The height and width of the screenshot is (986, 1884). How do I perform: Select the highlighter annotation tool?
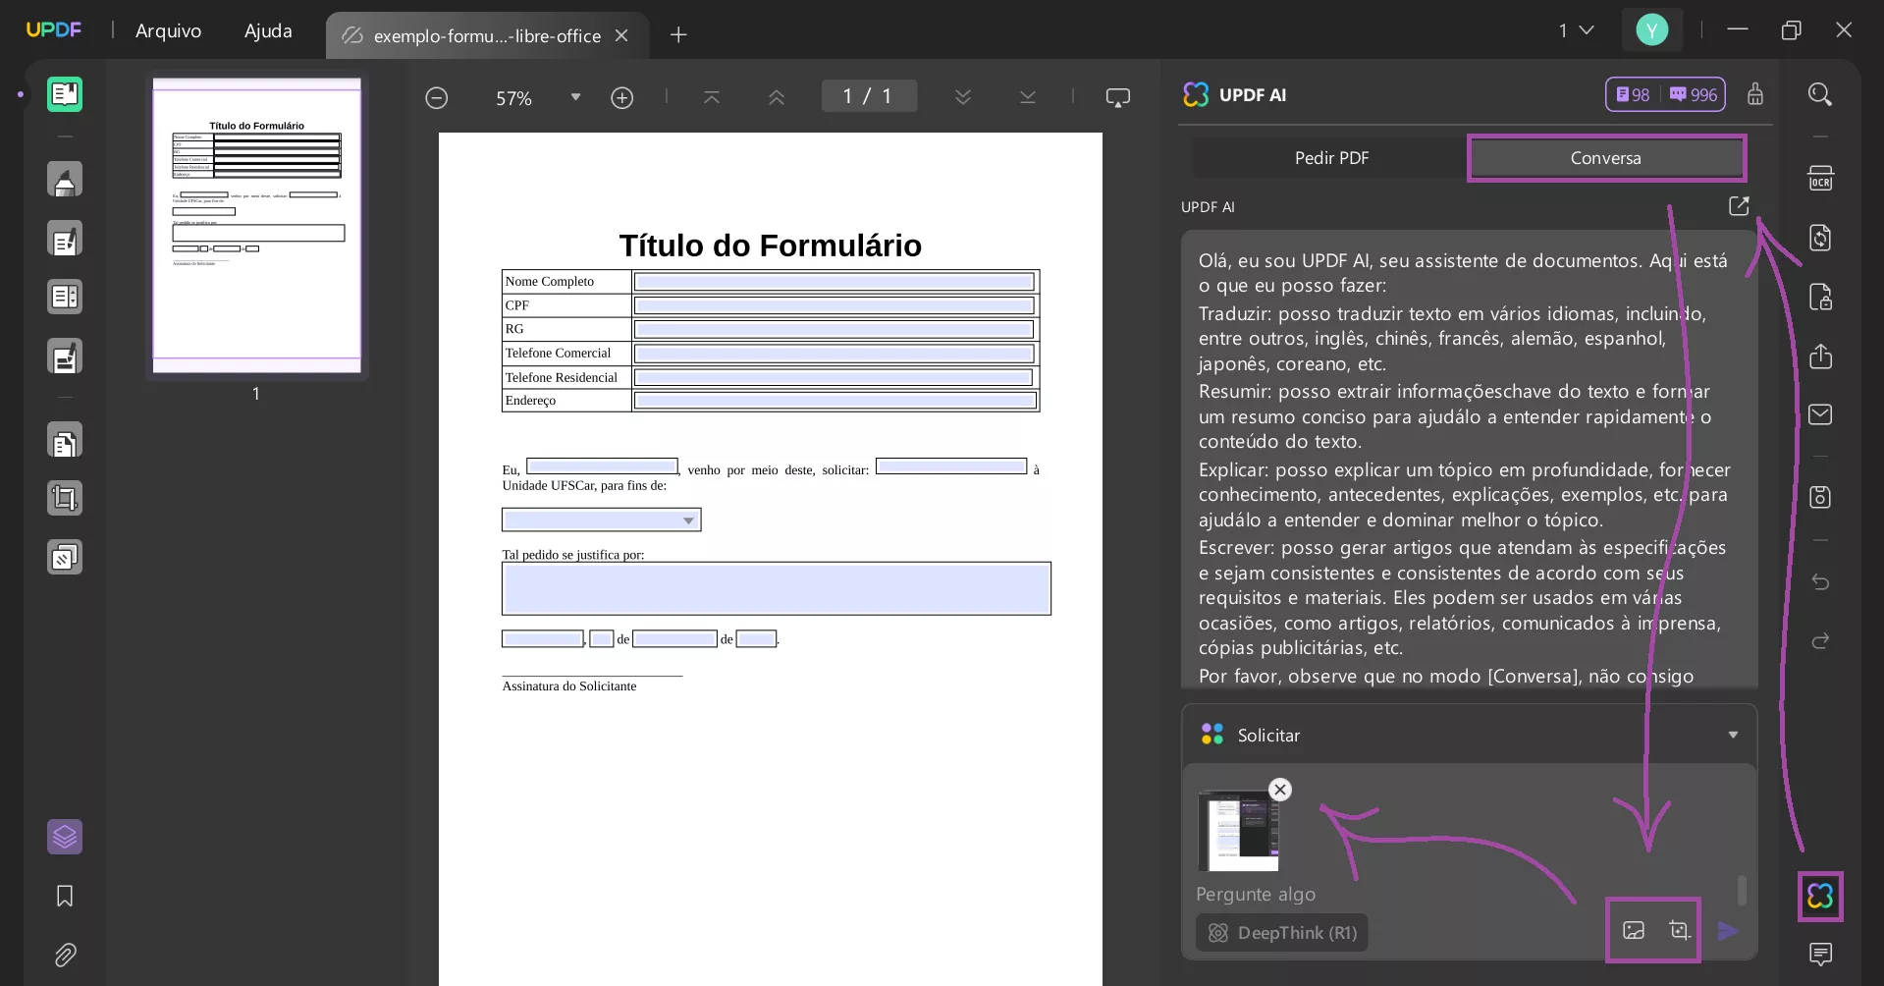(x=65, y=179)
